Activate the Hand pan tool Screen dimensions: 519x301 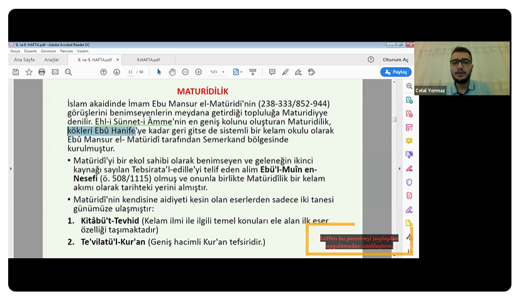[x=172, y=72]
